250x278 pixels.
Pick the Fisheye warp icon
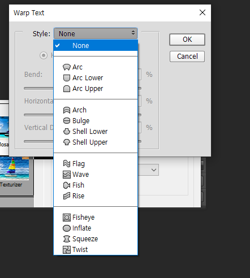tap(67, 218)
